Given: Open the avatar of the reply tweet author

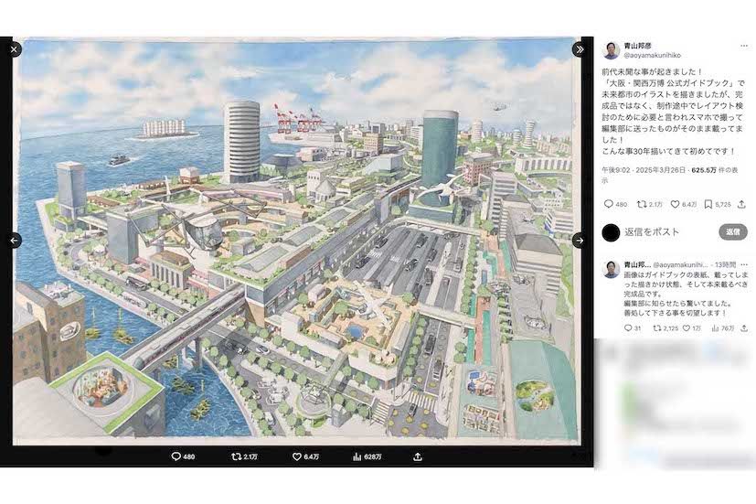Looking at the screenshot, I should click(x=611, y=269).
